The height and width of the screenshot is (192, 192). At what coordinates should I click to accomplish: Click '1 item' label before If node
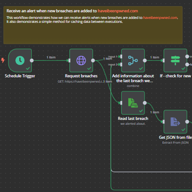(x=155, y=57)
